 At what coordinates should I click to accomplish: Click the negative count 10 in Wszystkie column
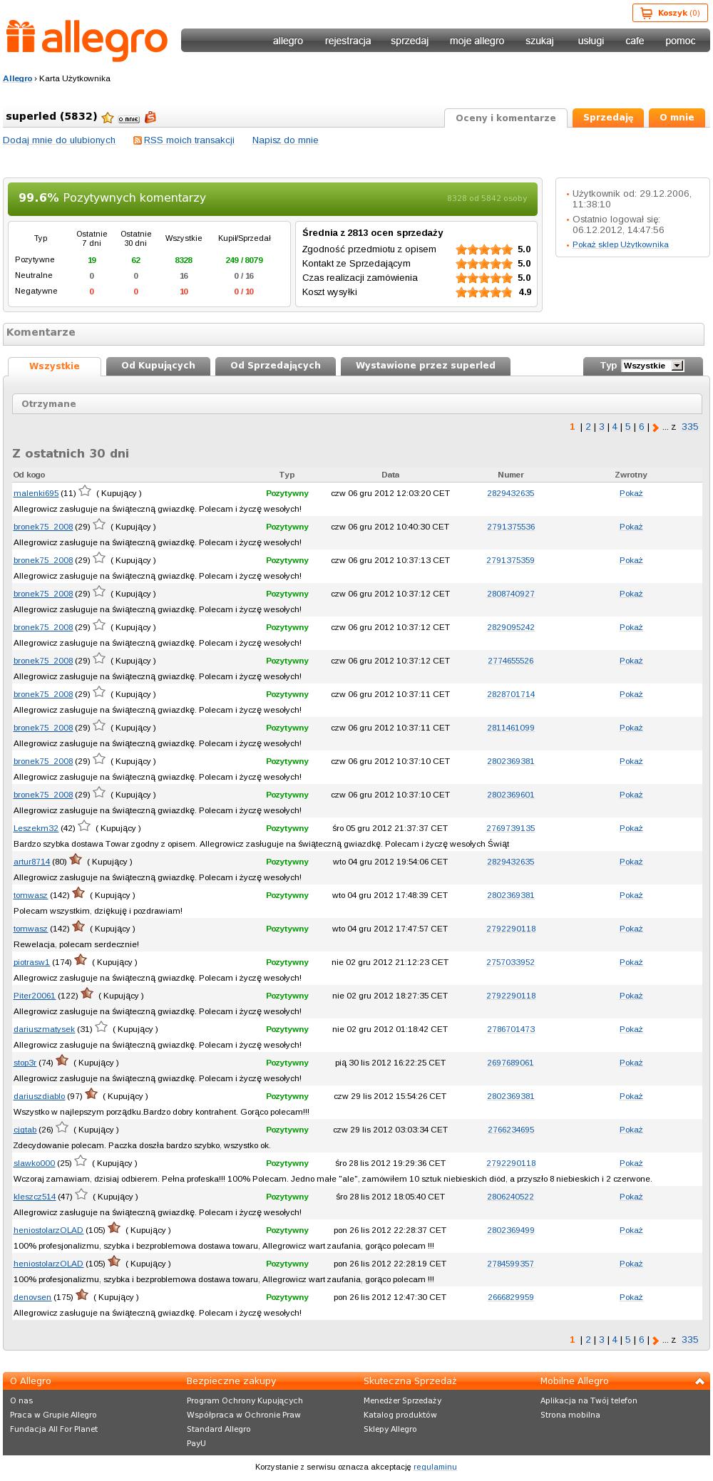184,291
